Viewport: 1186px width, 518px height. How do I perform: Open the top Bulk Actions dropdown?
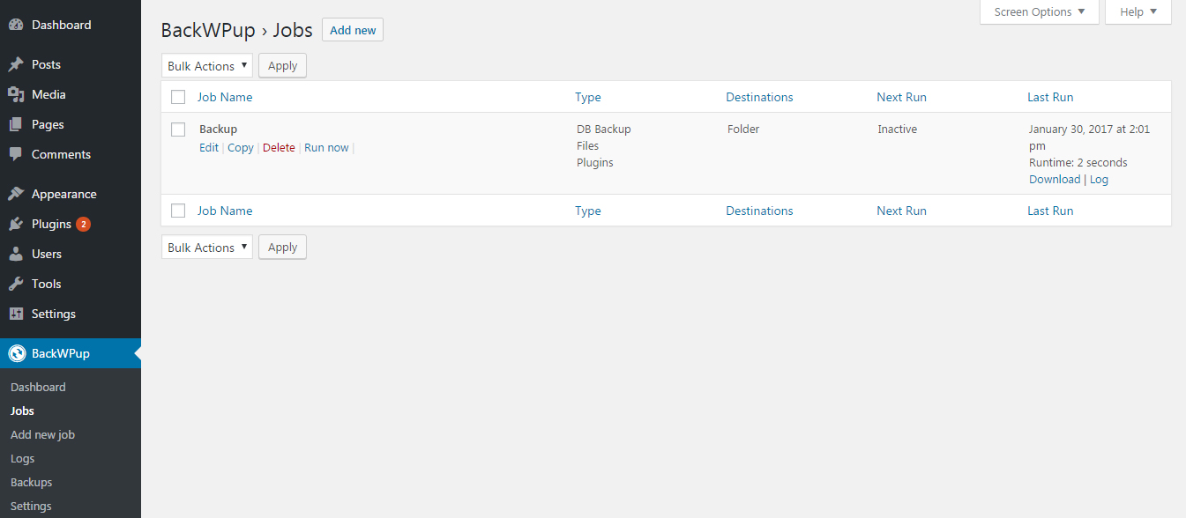pos(207,66)
